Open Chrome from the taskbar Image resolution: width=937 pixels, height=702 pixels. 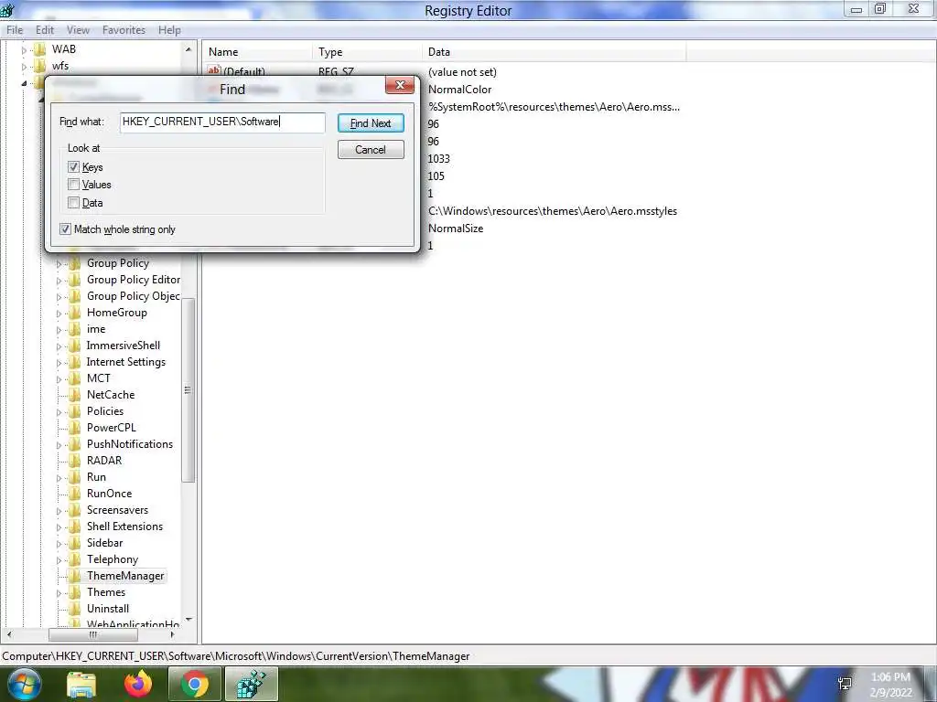(195, 684)
